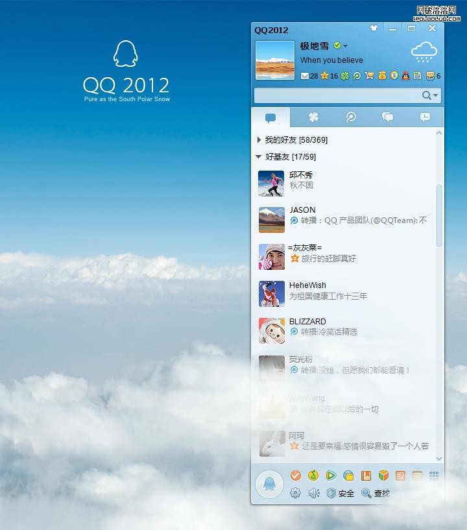Viewport: 467px width, 530px height.
Task: Switch to the recent contacts clock tab
Action: tap(425, 117)
